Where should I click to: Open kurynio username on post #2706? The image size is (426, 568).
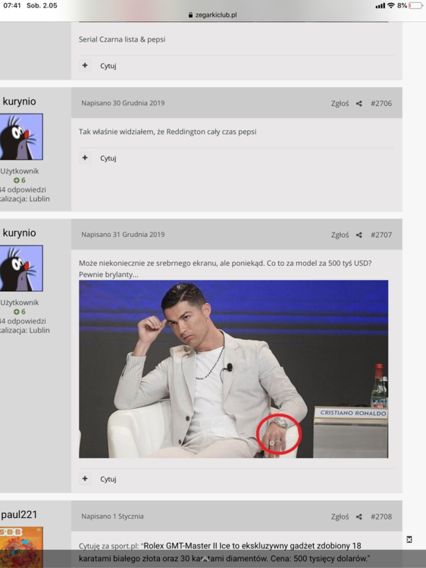pyautogui.click(x=19, y=101)
